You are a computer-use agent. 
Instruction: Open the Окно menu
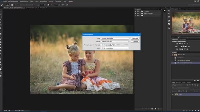[64, 2]
